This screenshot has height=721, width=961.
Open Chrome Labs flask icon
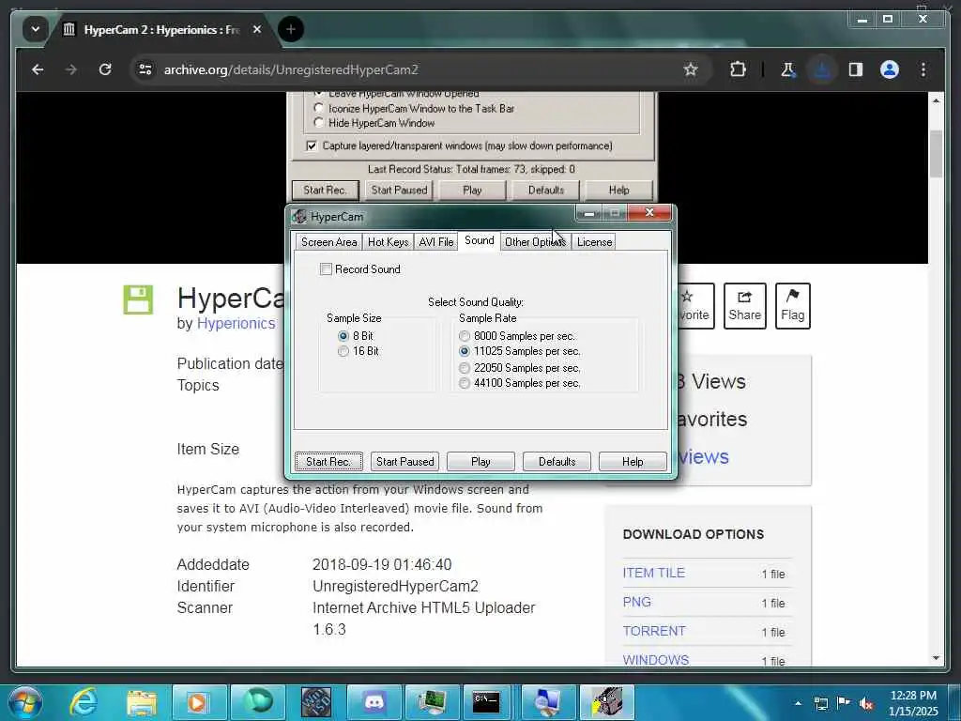click(788, 69)
